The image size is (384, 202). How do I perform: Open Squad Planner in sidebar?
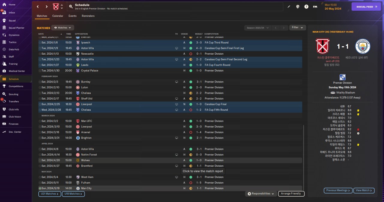(16, 28)
